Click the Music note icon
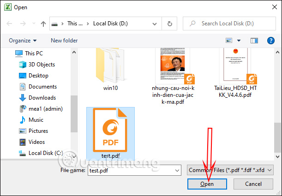Screen dimensions: 282x196 (23, 120)
